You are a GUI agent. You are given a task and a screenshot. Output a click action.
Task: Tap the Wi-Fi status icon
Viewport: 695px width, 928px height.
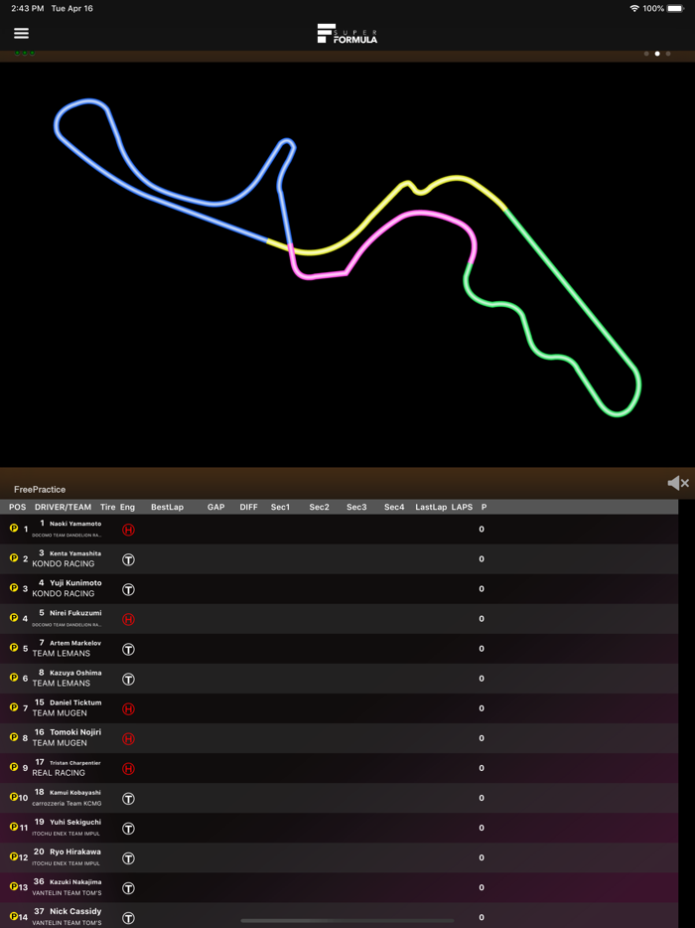click(x=634, y=8)
